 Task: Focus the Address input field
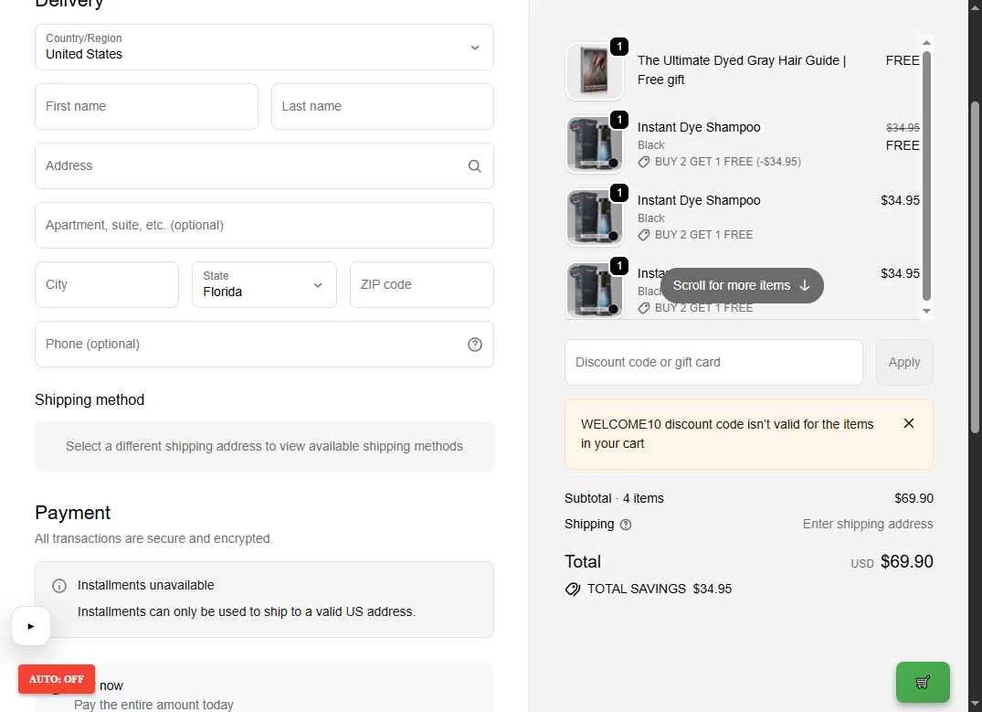[x=264, y=166]
